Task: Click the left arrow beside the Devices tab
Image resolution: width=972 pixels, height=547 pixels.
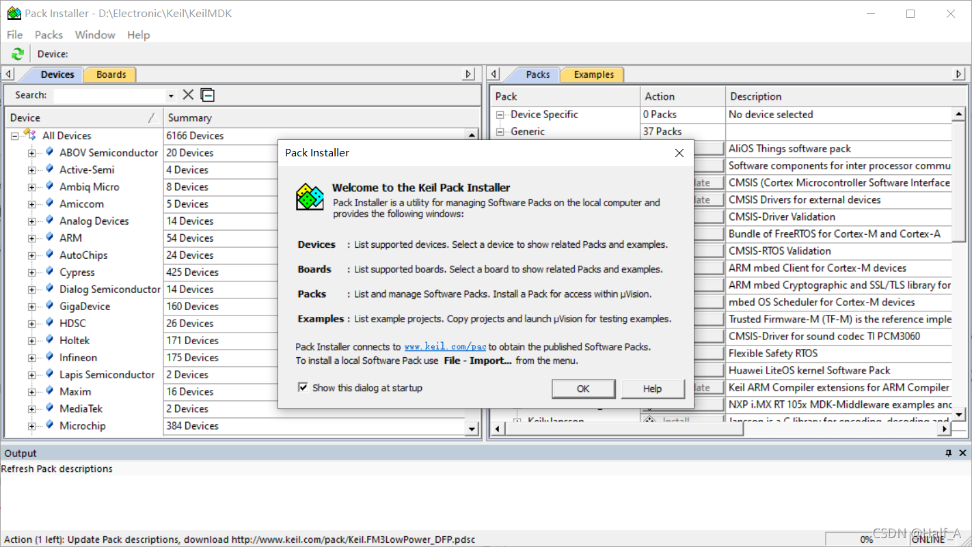Action: click(x=8, y=74)
